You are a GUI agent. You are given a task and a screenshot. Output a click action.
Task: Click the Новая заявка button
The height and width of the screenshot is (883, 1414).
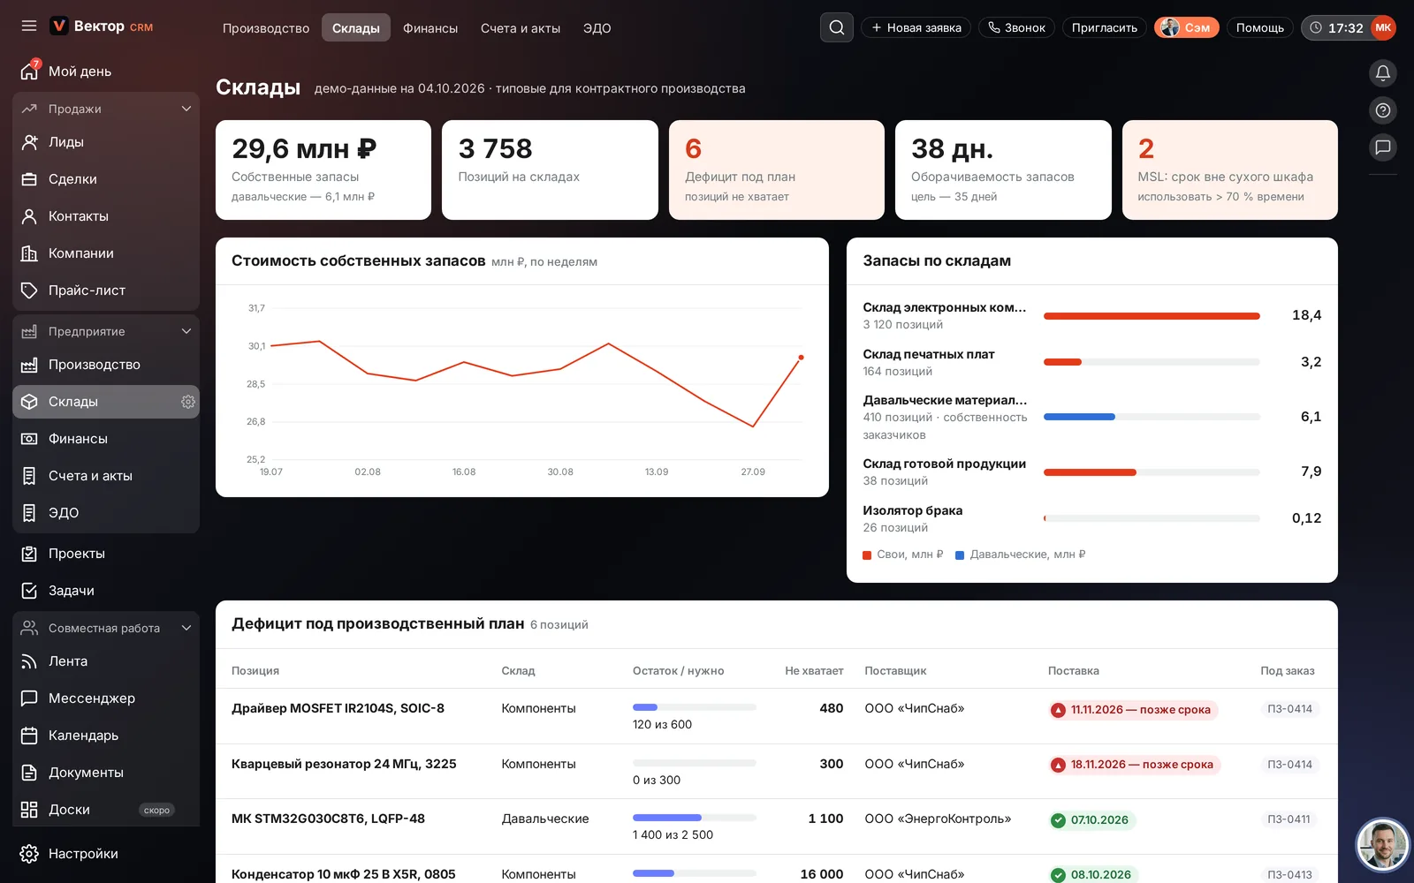pyautogui.click(x=916, y=27)
